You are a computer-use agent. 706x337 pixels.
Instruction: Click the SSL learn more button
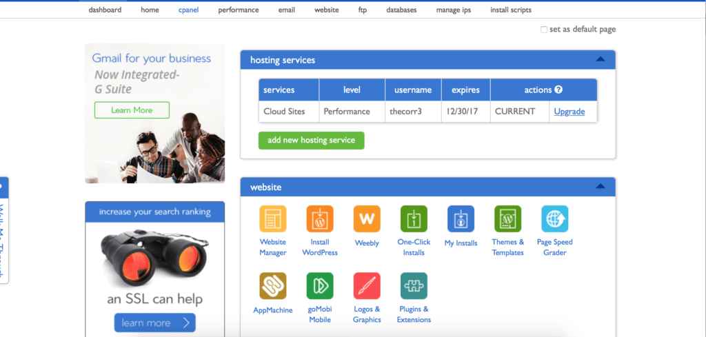tap(155, 323)
